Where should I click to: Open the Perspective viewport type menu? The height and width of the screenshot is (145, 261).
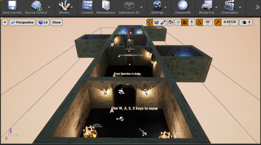click(22, 22)
